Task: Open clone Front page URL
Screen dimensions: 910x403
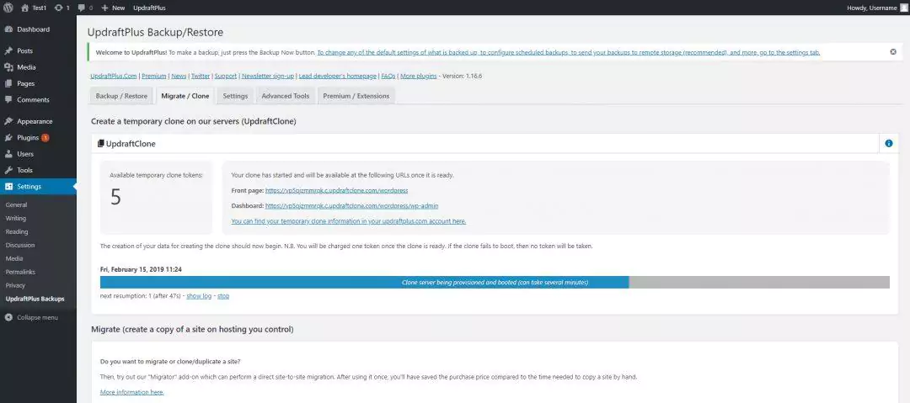Action: point(336,190)
